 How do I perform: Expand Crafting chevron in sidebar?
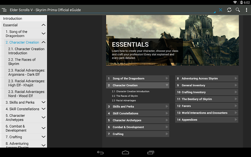[x=43, y=137]
